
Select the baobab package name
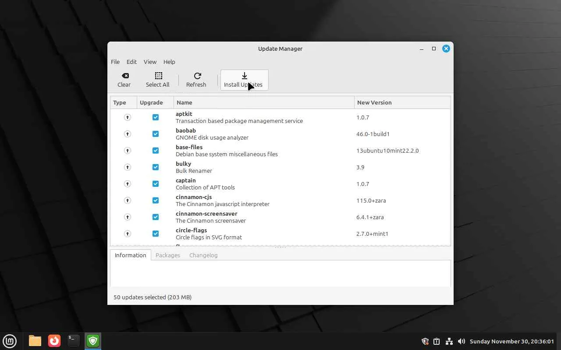186,130
